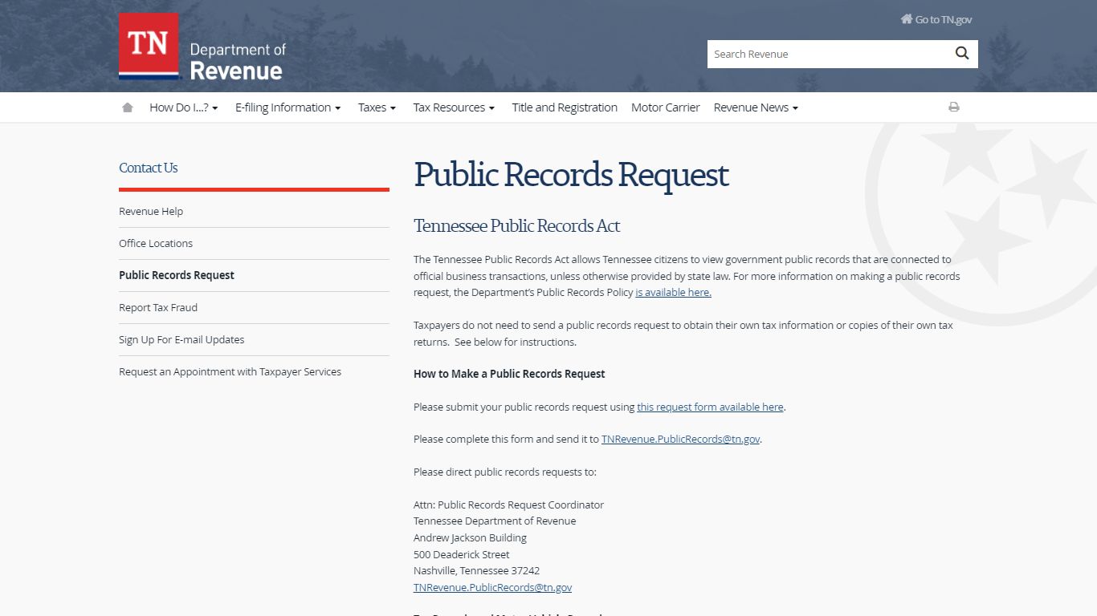Viewport: 1097px width, 616px height.
Task: Open 'this request form available here' link
Action: (x=710, y=407)
